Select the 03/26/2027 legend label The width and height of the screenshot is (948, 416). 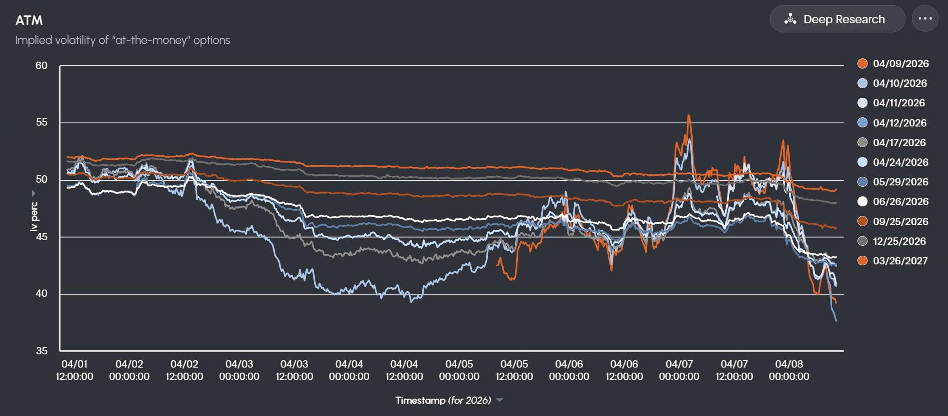(900, 261)
